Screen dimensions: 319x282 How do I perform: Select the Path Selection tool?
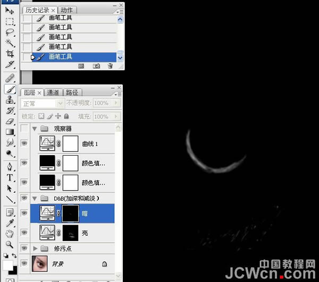pyautogui.click(x=10, y=189)
